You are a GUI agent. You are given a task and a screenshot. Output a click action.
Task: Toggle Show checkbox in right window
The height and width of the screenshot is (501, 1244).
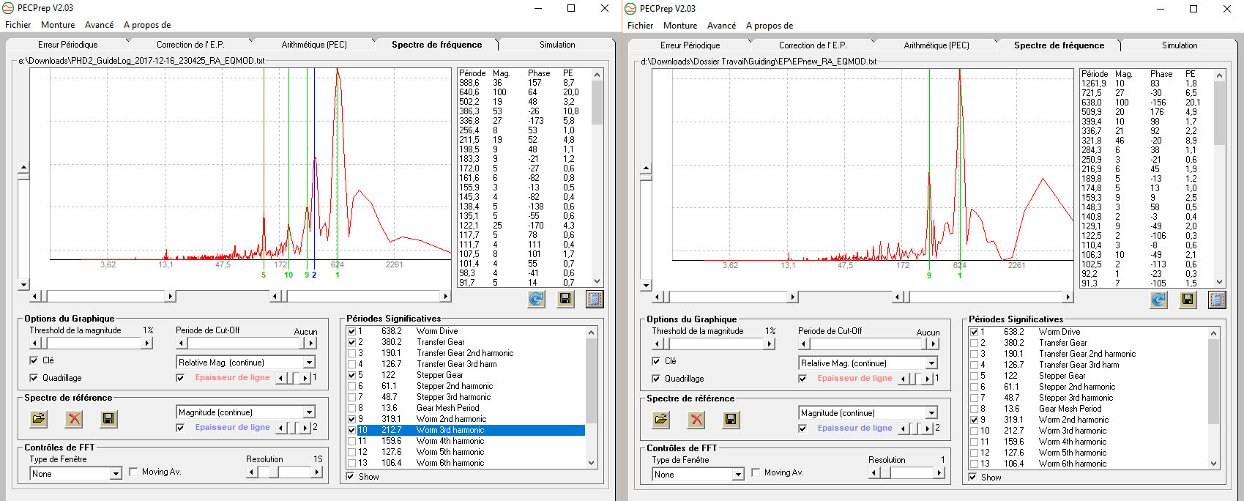point(973,478)
